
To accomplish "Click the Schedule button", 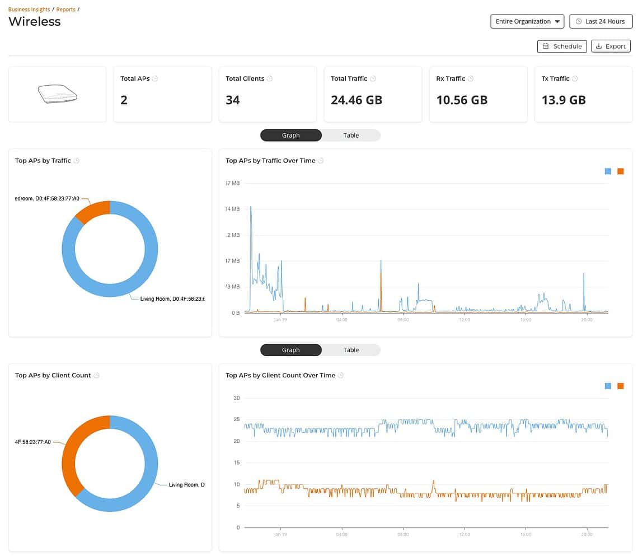I will (x=561, y=46).
